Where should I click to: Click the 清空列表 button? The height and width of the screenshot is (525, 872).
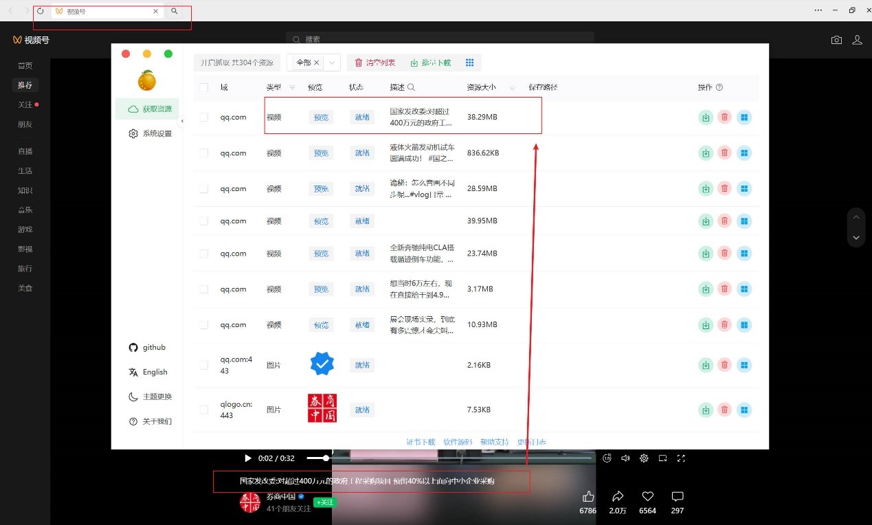point(374,63)
